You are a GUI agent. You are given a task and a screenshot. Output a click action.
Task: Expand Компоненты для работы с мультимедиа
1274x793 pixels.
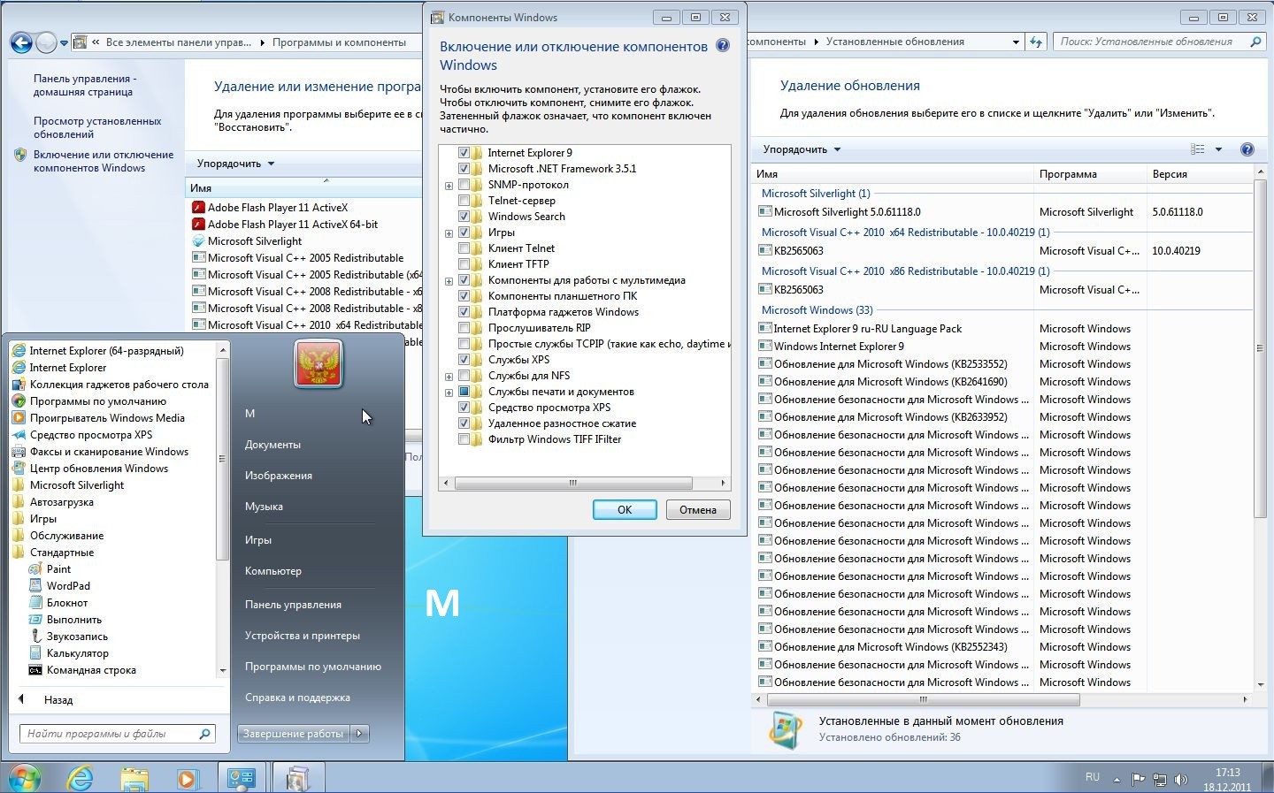point(449,281)
